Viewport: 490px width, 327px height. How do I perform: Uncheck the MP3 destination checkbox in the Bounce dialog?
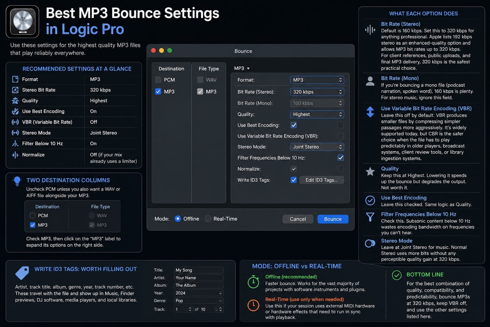click(158, 92)
